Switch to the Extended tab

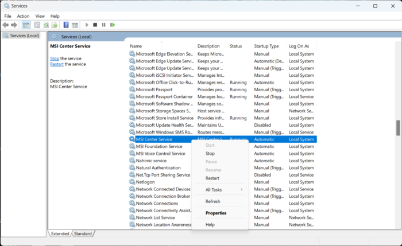pos(60,233)
